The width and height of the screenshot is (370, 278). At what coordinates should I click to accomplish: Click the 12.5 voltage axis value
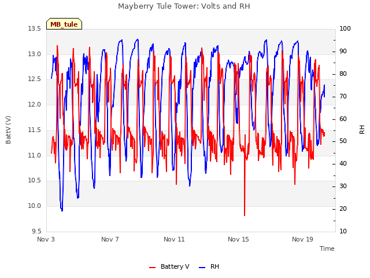pos(35,79)
